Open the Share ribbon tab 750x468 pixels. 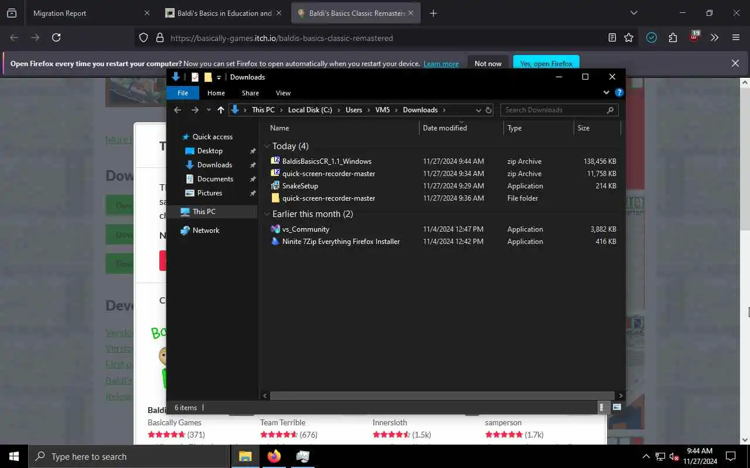250,92
